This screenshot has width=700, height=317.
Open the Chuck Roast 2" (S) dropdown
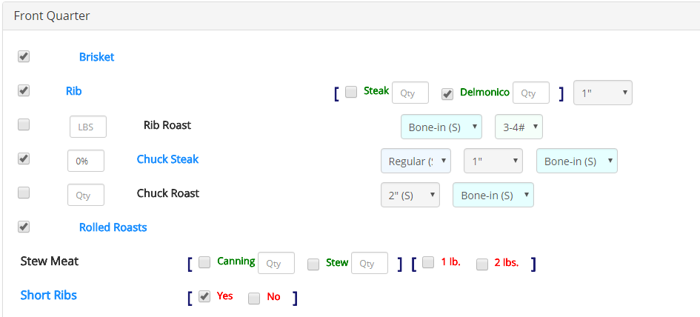(x=410, y=195)
